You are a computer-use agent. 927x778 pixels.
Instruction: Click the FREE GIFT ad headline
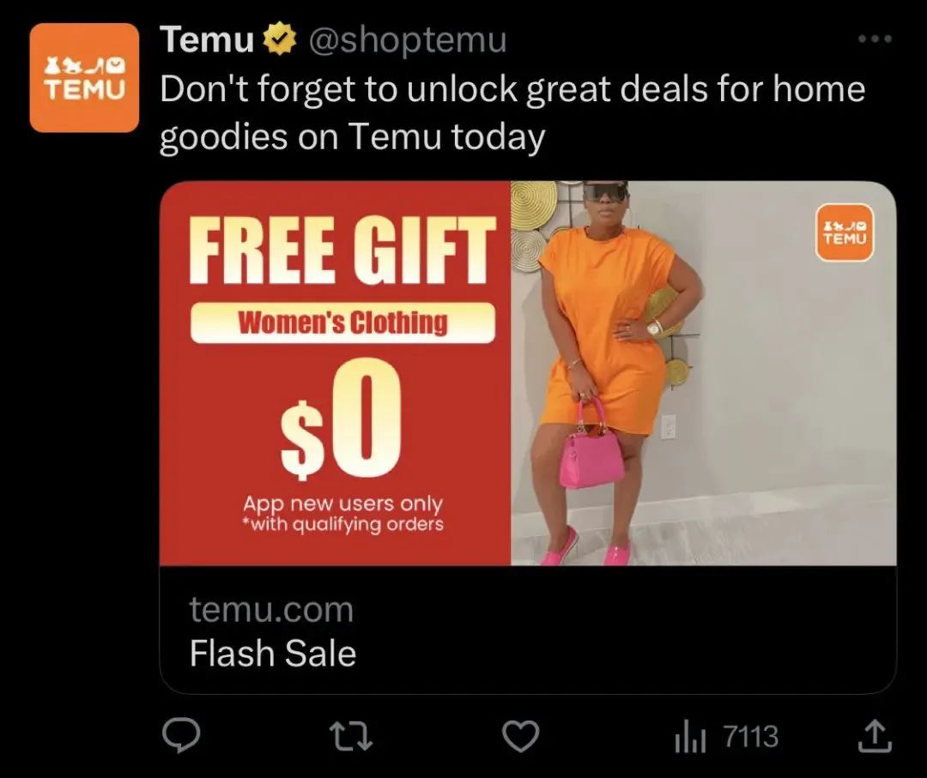pyautogui.click(x=342, y=250)
